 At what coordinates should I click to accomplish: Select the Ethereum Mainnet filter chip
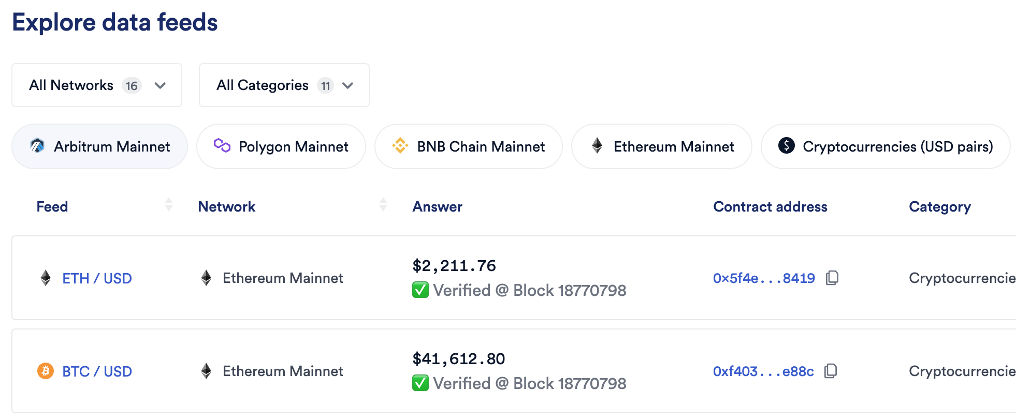(x=662, y=146)
